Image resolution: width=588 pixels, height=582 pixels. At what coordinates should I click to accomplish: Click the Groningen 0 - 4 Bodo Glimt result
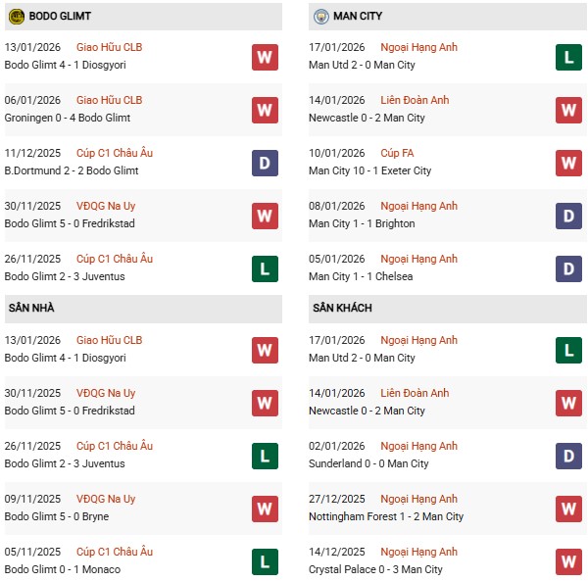tap(69, 118)
